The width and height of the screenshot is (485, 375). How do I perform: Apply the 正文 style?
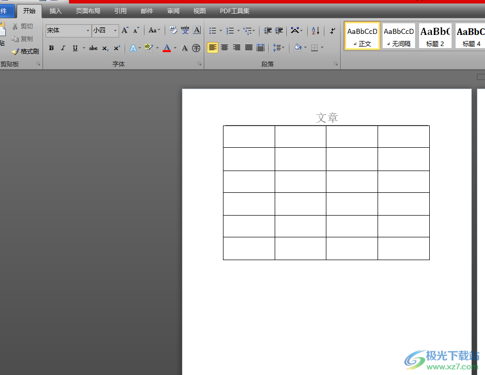pos(362,36)
